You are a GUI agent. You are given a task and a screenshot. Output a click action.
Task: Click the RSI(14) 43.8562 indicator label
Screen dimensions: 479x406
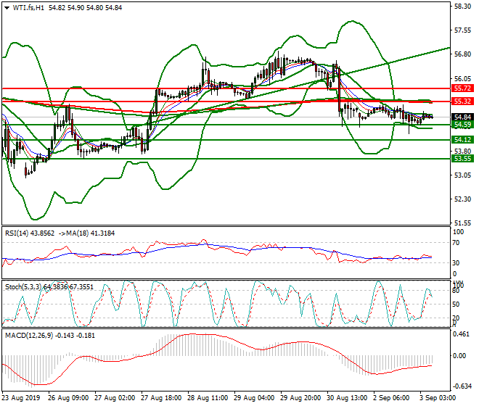point(30,233)
